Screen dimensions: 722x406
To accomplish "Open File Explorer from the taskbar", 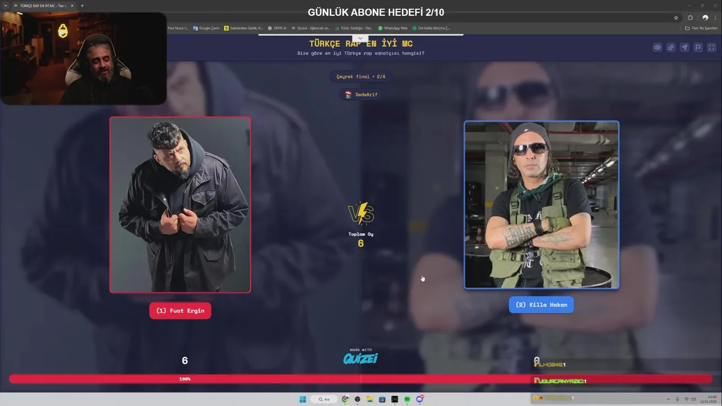I will tap(370, 399).
